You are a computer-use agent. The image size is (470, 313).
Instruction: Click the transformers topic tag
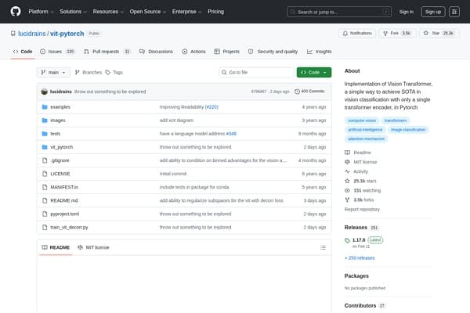pos(396,121)
